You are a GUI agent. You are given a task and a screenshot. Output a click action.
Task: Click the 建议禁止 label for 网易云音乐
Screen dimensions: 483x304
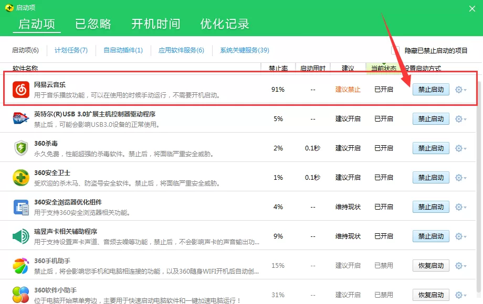(348, 90)
